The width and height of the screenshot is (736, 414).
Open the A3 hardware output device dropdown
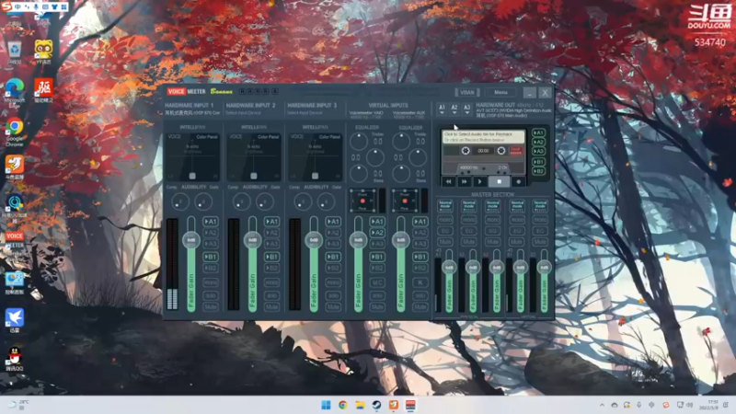(466, 109)
